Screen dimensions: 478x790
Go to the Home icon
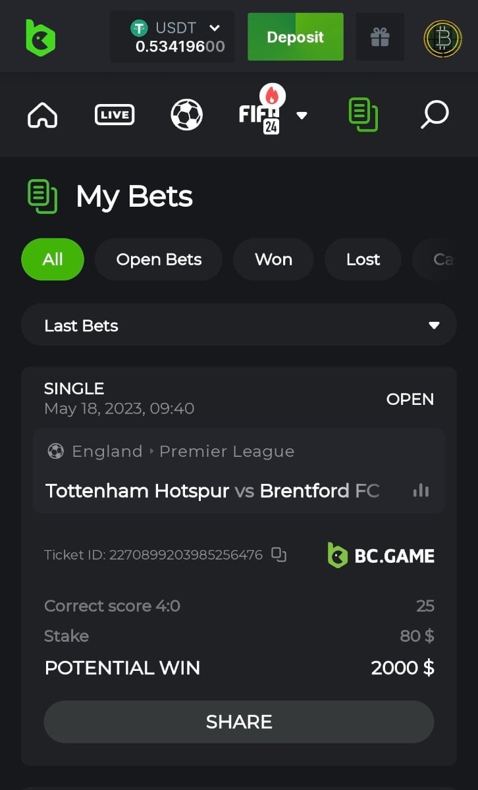[x=43, y=115]
